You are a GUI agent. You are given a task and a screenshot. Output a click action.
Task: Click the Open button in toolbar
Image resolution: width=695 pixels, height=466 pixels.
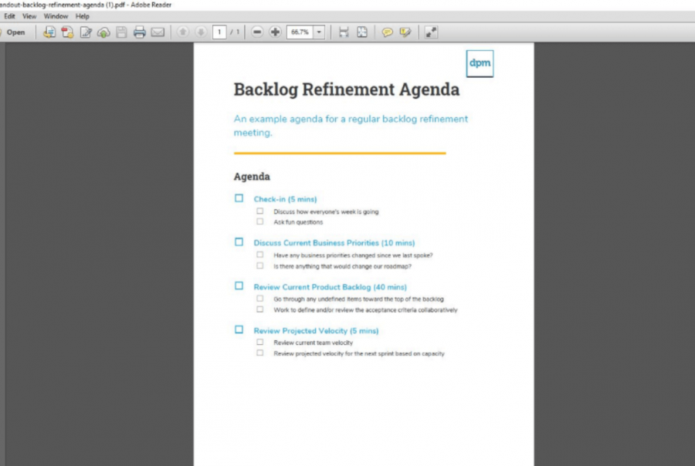pos(13,32)
